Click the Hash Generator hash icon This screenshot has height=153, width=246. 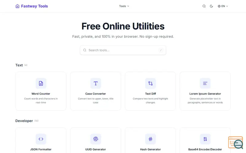[150, 139]
